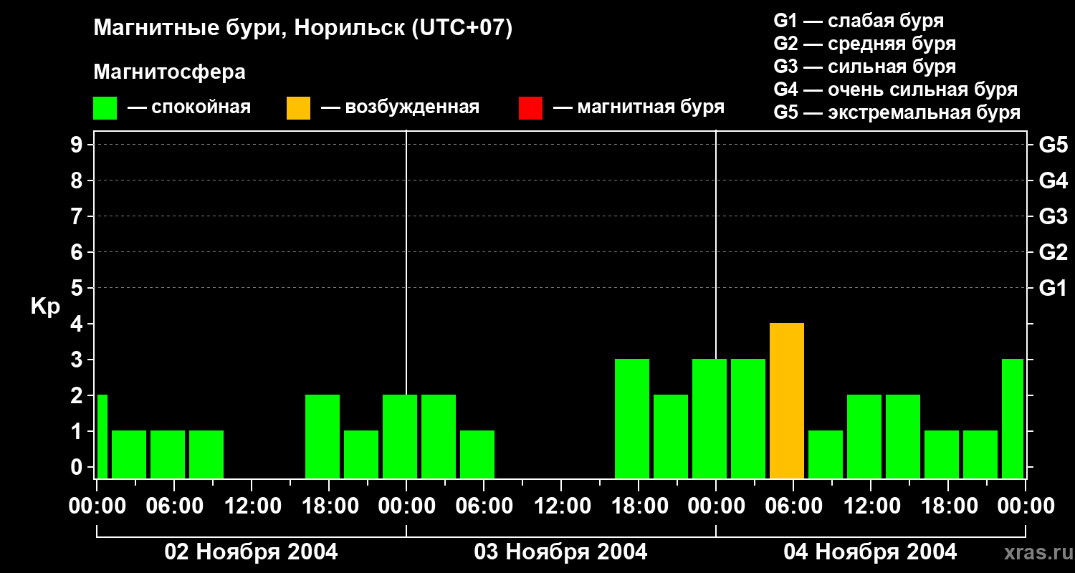
Task: Click the G1 label on right axis
Action: [1053, 288]
